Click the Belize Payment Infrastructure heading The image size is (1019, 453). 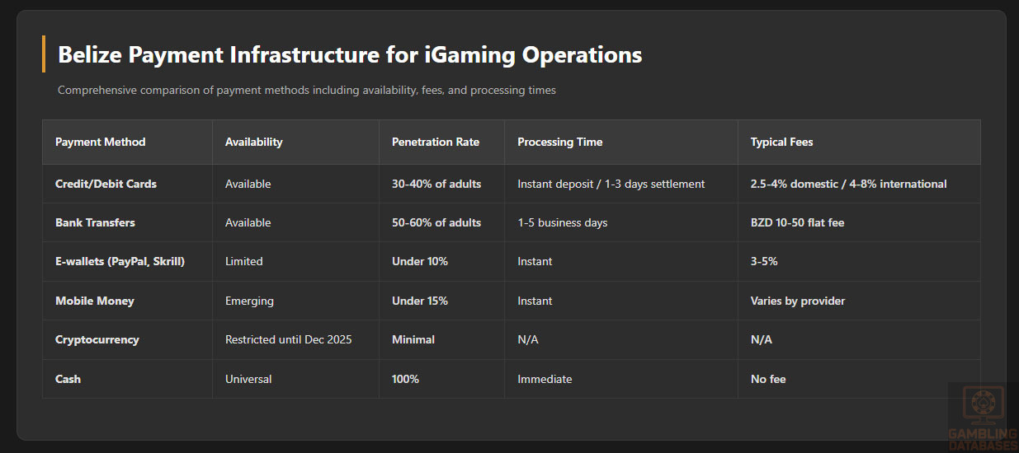coord(350,55)
